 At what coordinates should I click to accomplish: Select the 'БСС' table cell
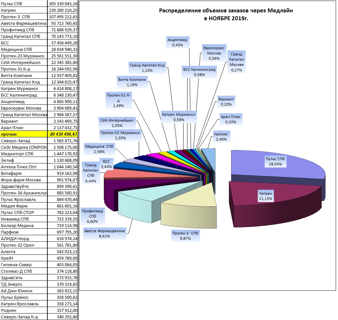tap(24, 43)
